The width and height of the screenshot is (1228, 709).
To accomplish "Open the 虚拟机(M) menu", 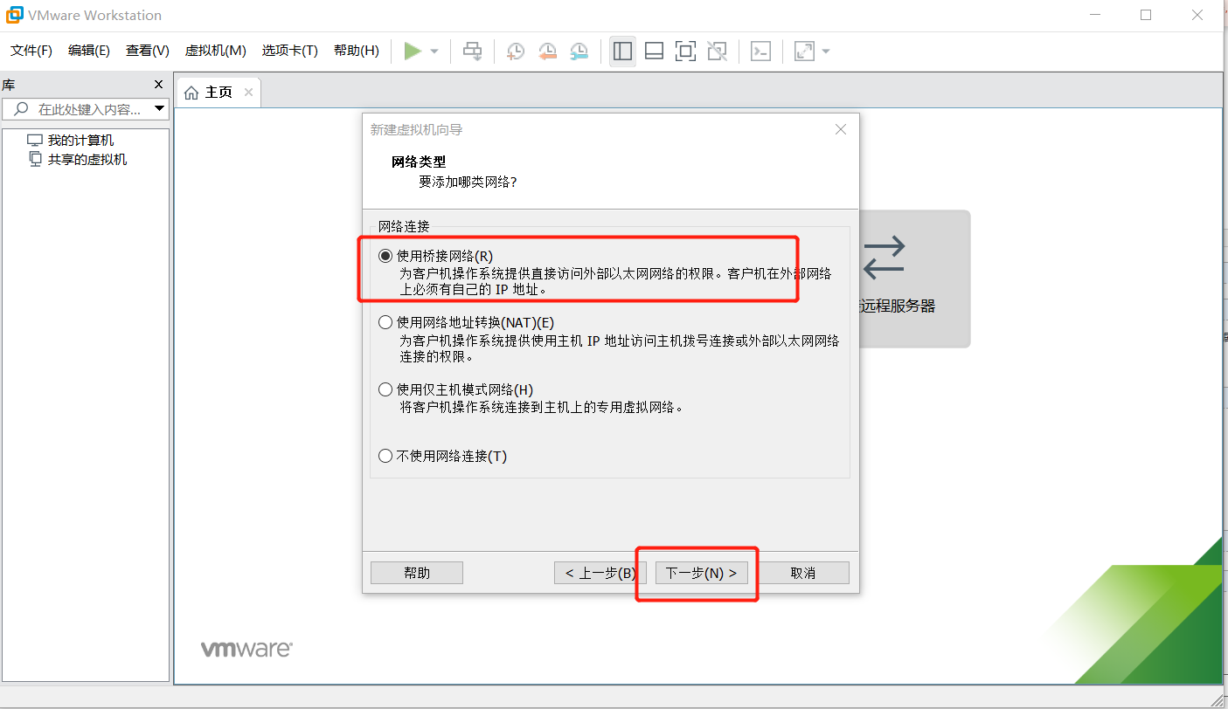I will tap(216, 51).
